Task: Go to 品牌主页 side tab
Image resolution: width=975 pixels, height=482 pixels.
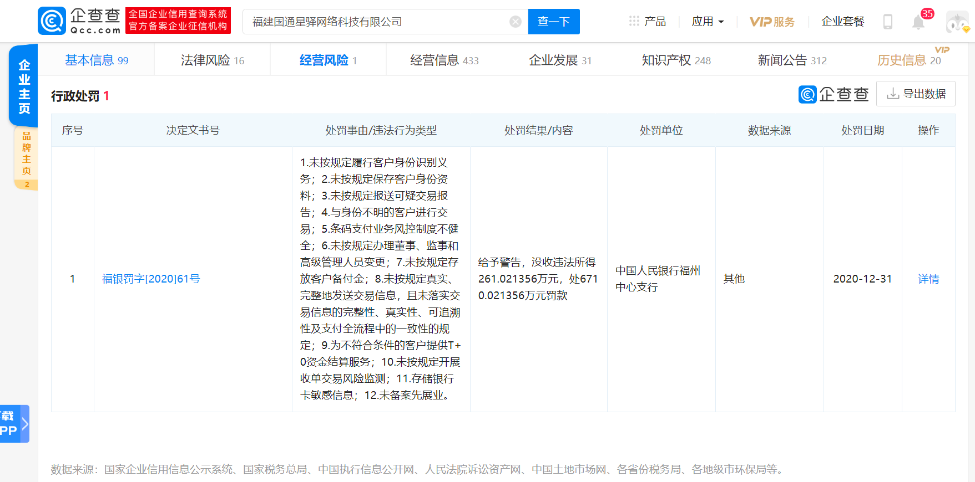Action: click(x=26, y=154)
